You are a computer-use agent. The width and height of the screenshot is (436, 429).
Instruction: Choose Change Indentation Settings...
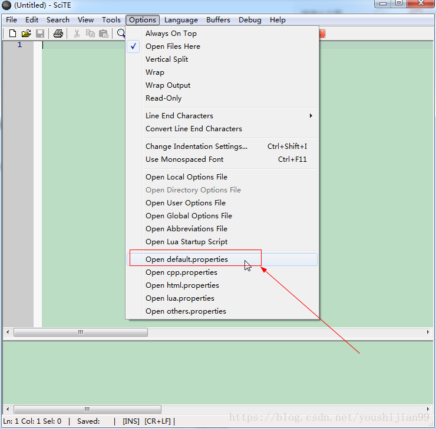223,147
